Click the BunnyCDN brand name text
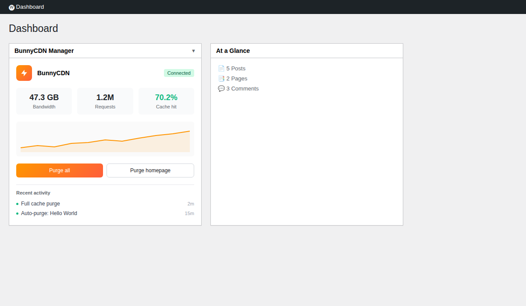The width and height of the screenshot is (526, 306). click(x=53, y=73)
